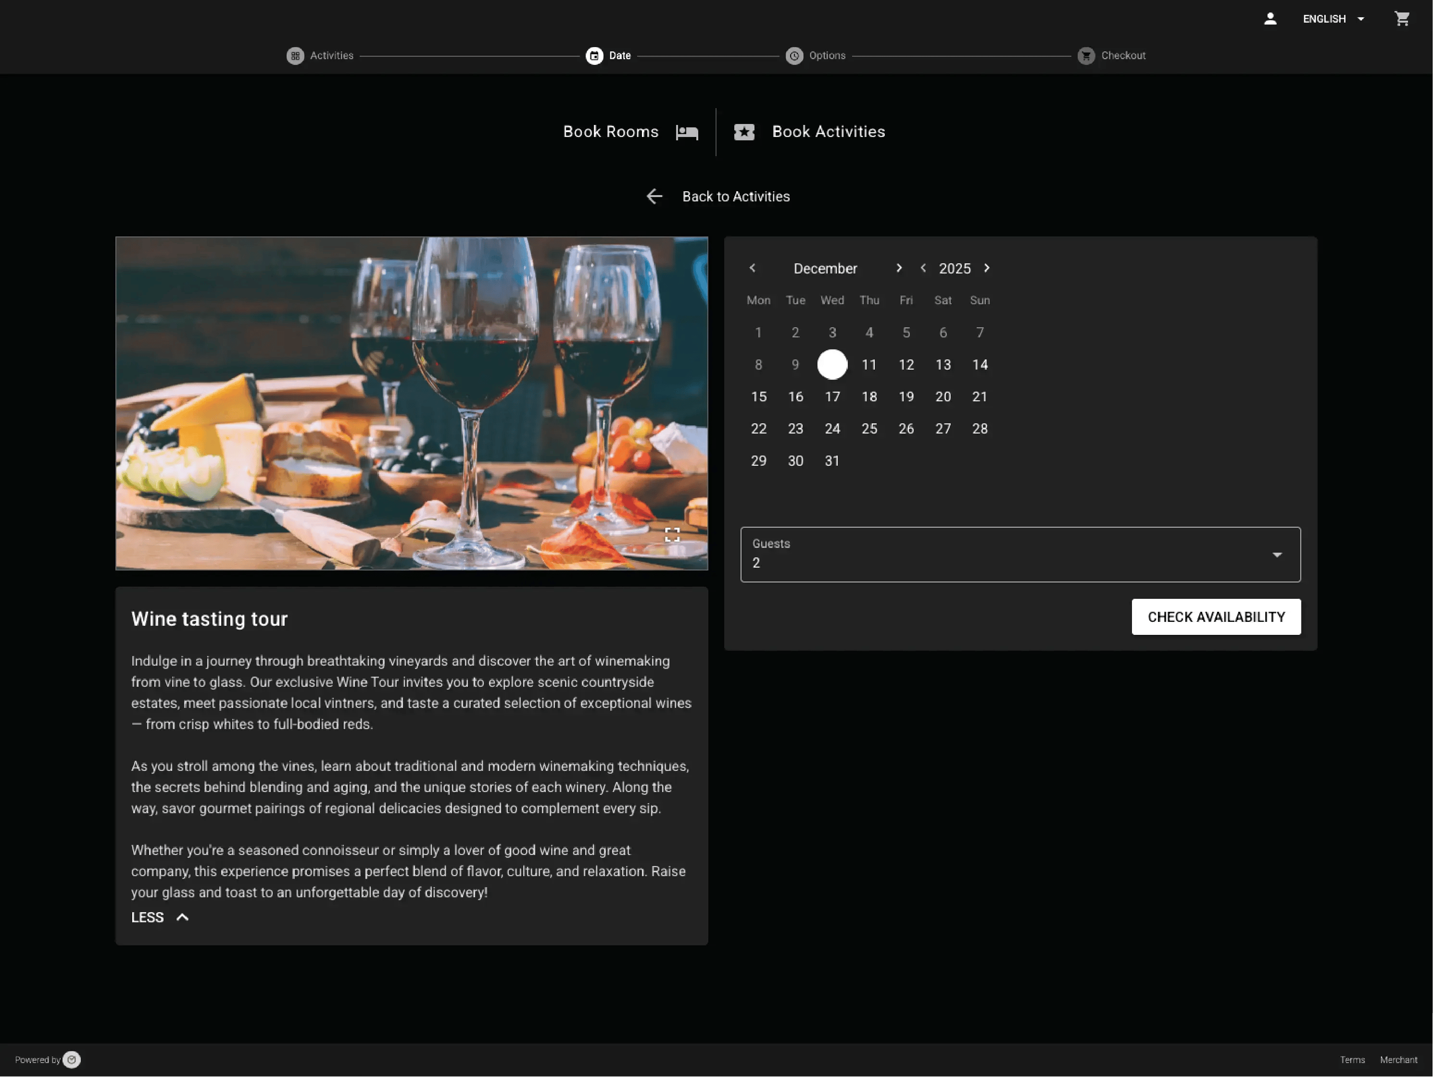Select December 25 on the calendar

(869, 428)
